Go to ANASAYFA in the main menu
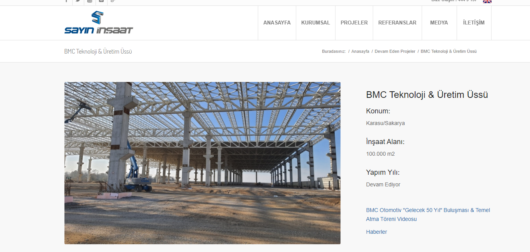 [277, 23]
